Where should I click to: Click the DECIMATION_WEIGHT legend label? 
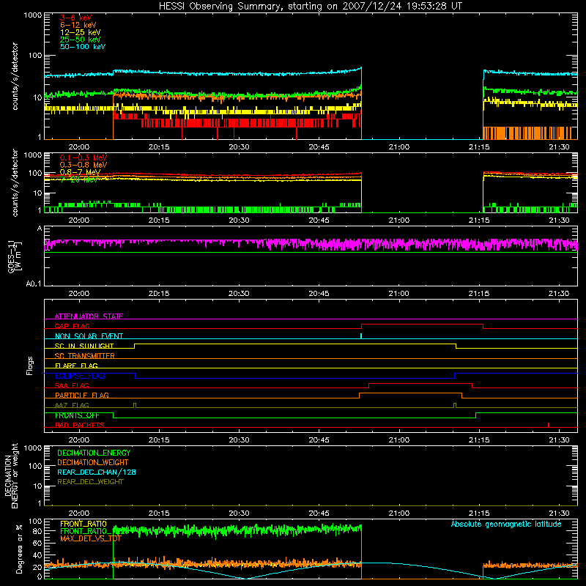(x=93, y=462)
